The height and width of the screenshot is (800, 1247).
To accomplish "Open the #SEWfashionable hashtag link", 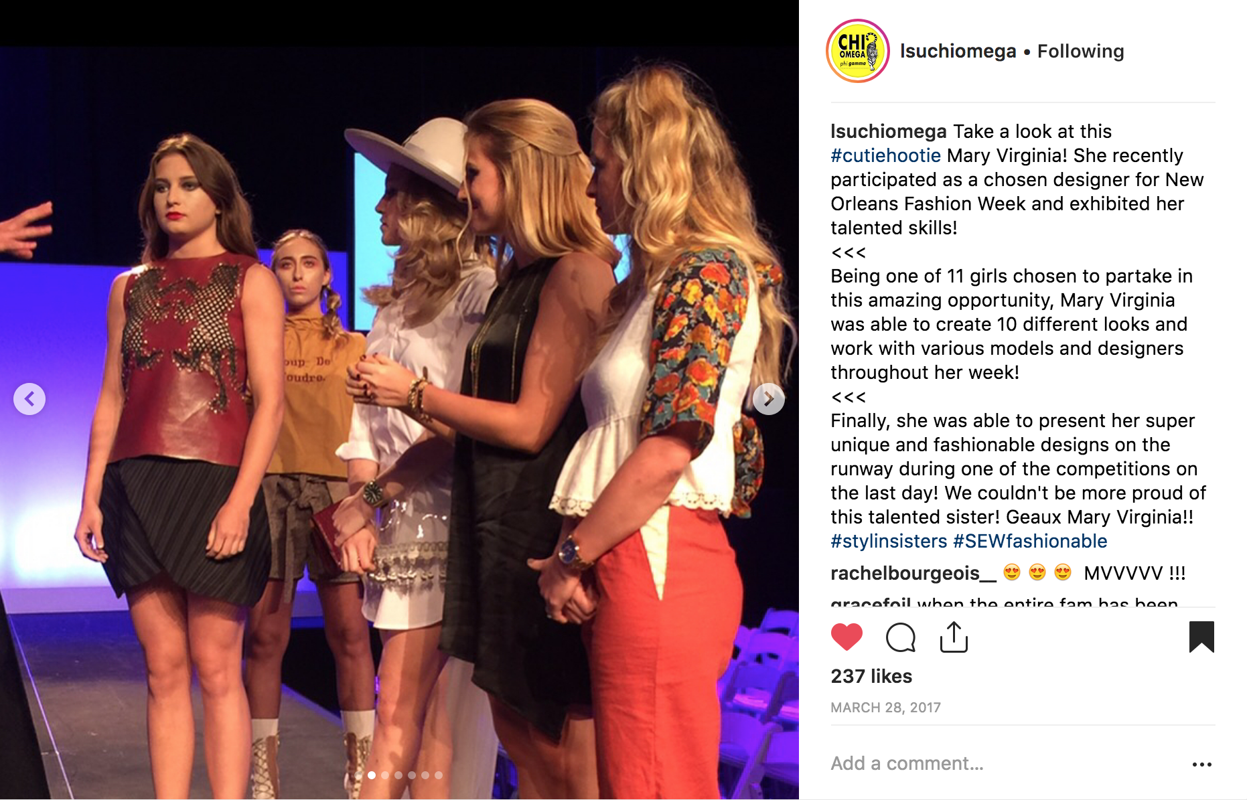I will pyautogui.click(x=1030, y=541).
